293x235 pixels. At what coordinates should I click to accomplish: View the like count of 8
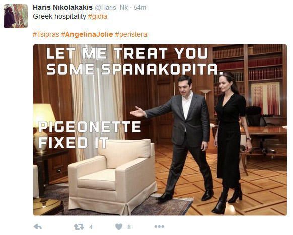[129, 227]
